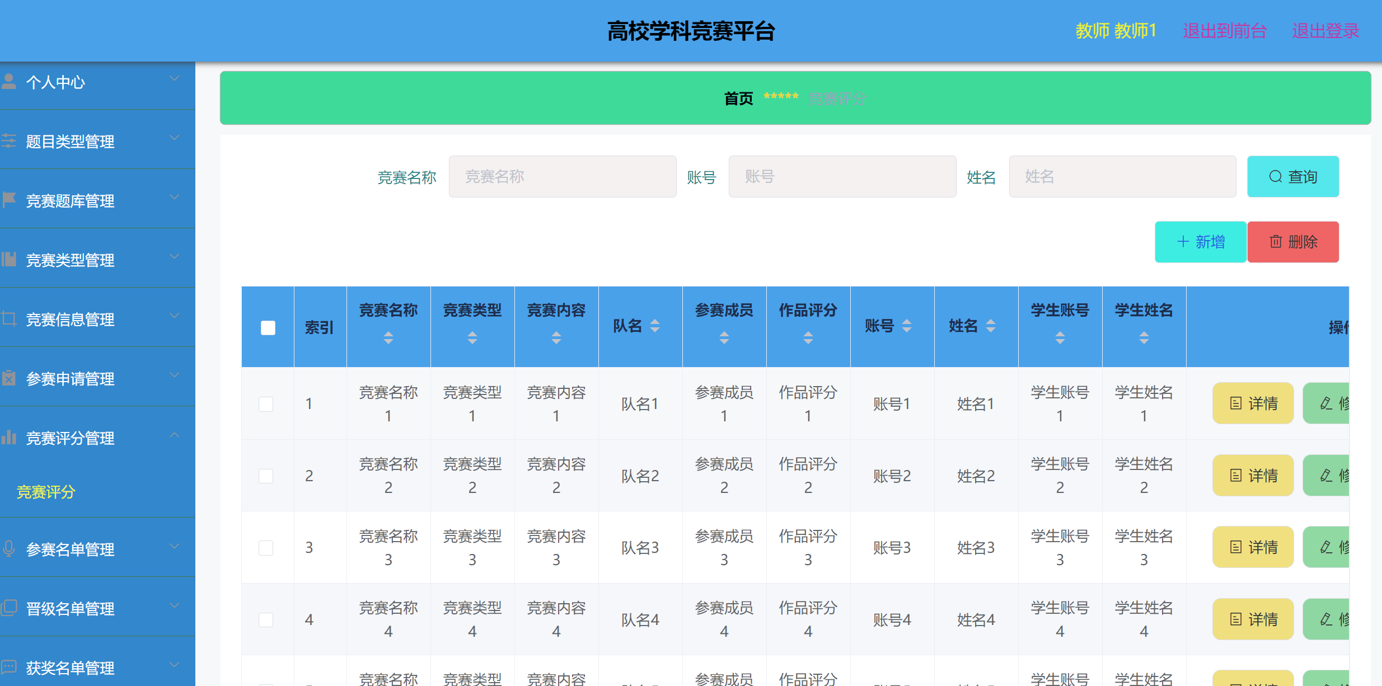
Task: Open 详情 for row 2
Action: [1253, 476]
